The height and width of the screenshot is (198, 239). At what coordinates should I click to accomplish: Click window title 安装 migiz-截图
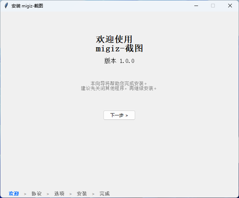pos(27,6)
